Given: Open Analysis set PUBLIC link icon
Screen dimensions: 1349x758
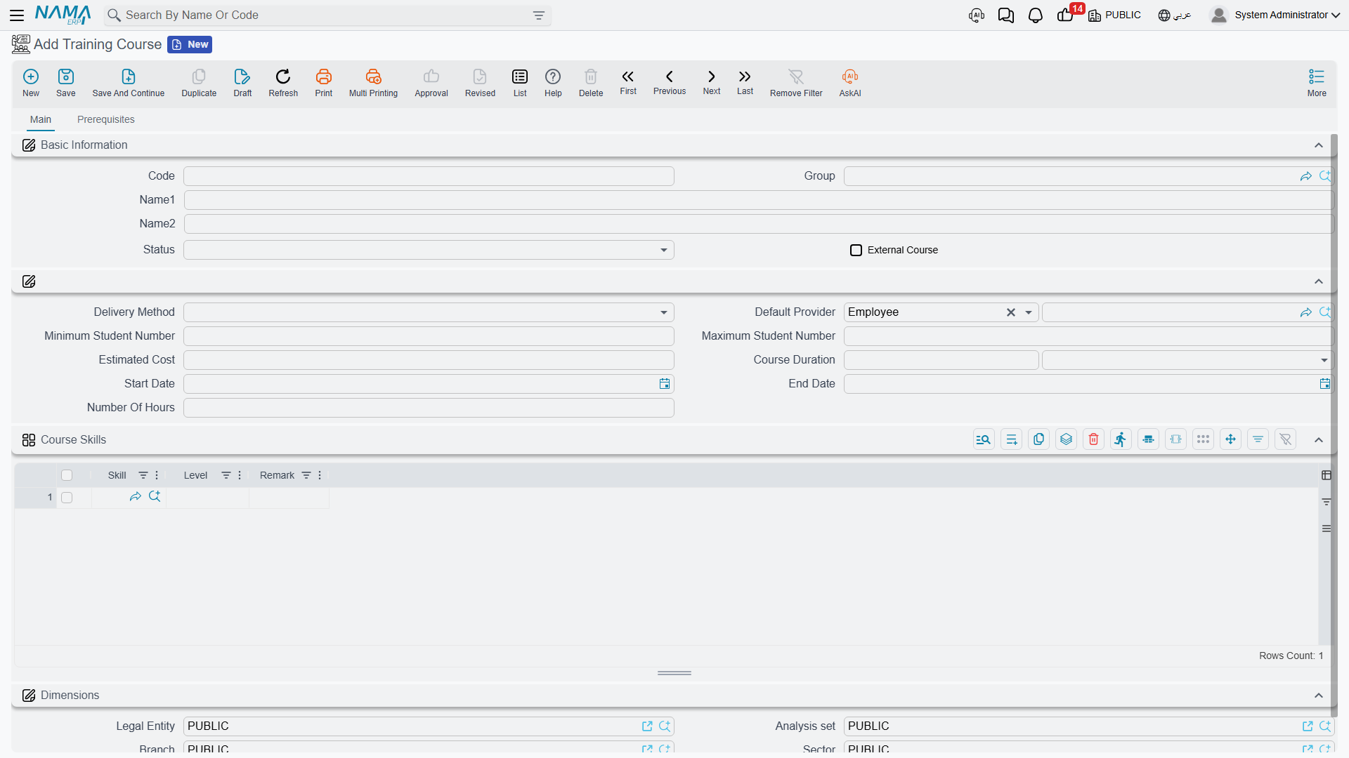Looking at the screenshot, I should tap(1308, 726).
